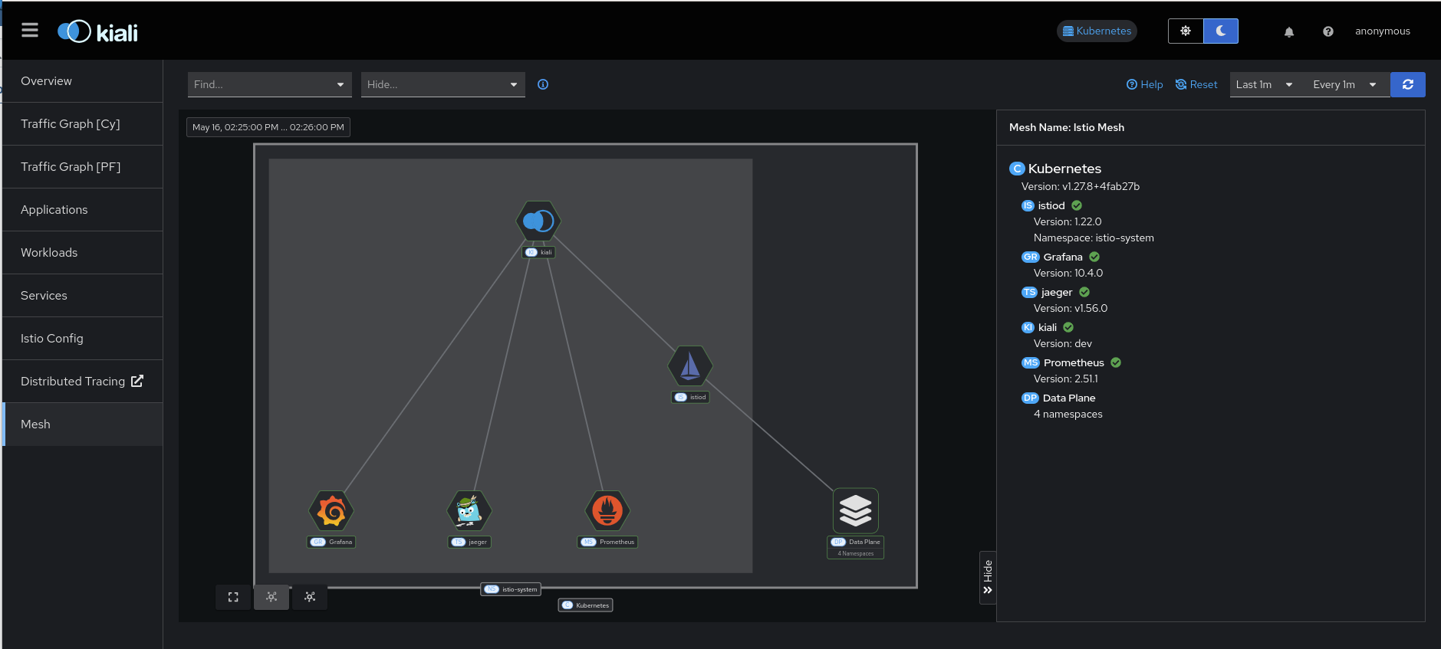Click the Data Plane node icon
This screenshot has height=649, width=1441.
tap(855, 510)
